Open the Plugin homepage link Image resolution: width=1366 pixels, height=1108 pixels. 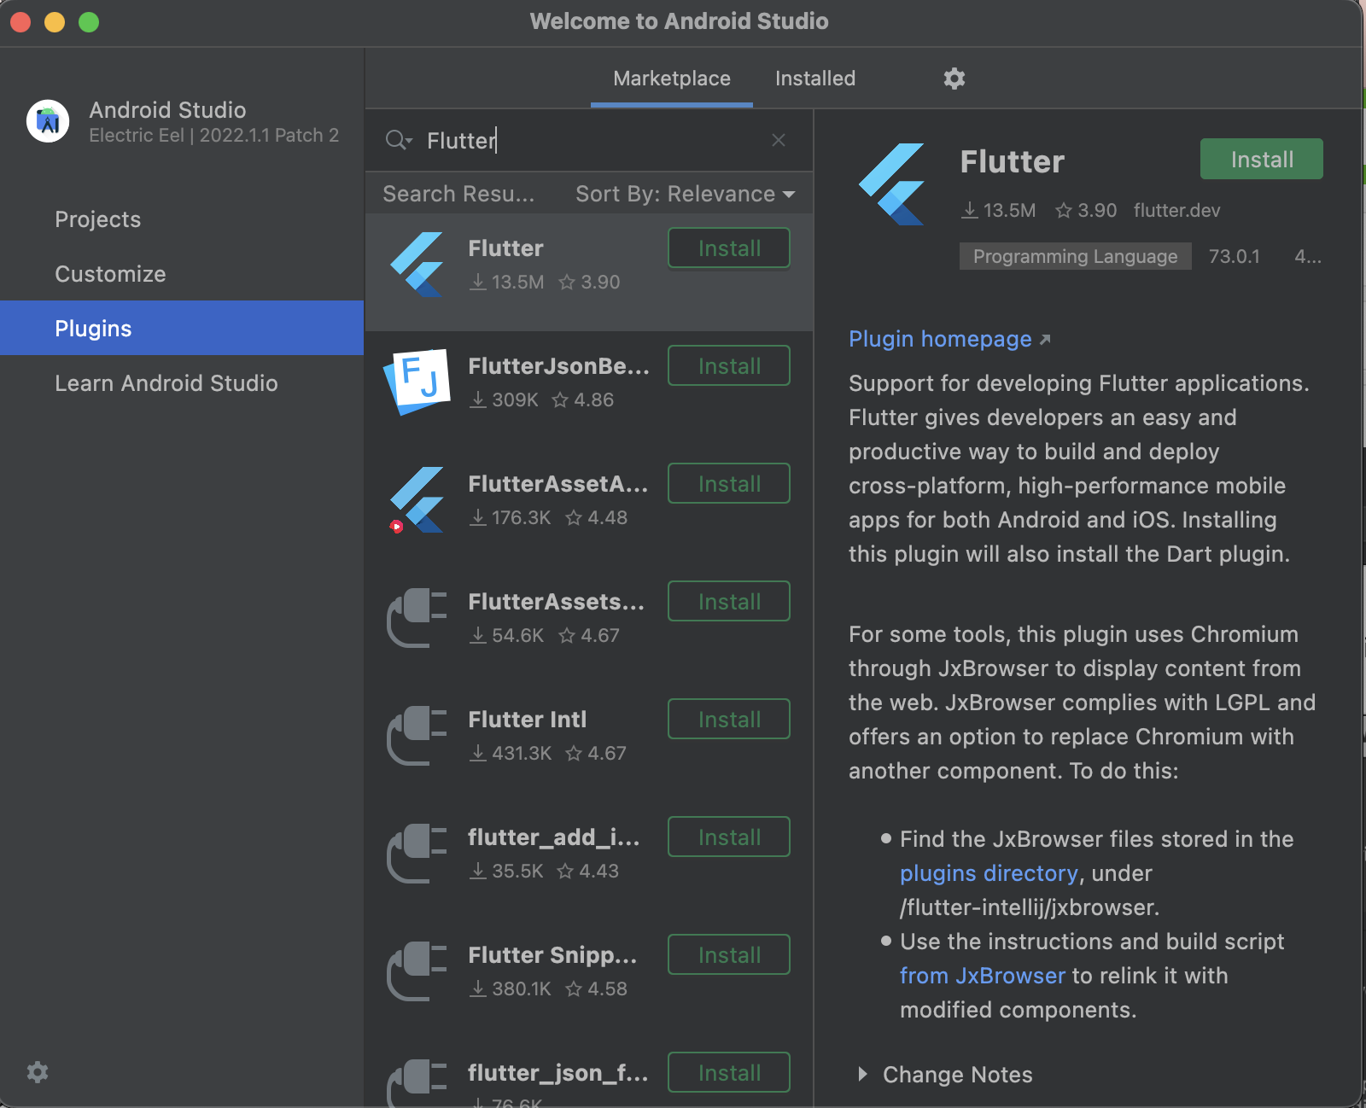949,339
